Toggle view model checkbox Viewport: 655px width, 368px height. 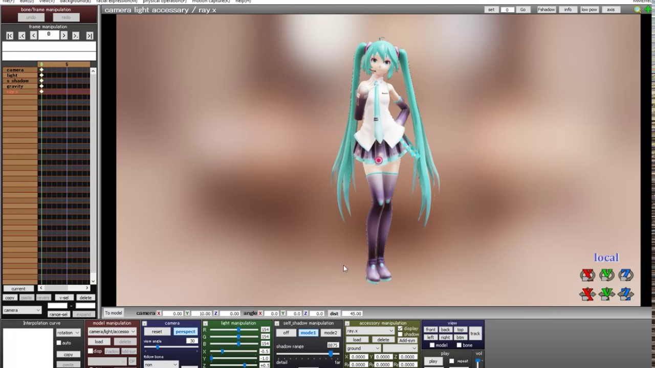[x=432, y=346]
